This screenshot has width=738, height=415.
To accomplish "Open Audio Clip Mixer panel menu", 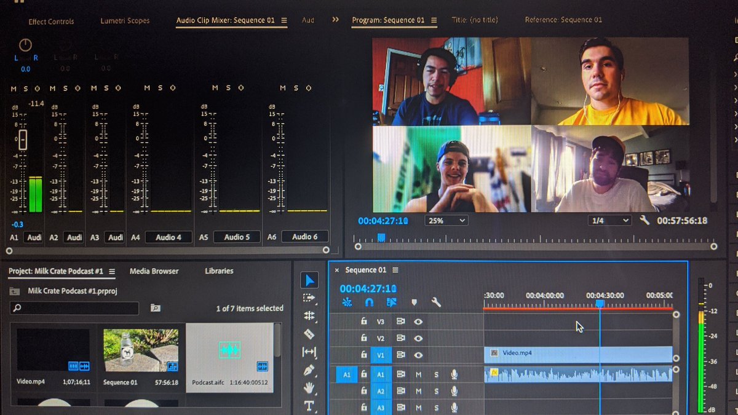I will tap(284, 20).
